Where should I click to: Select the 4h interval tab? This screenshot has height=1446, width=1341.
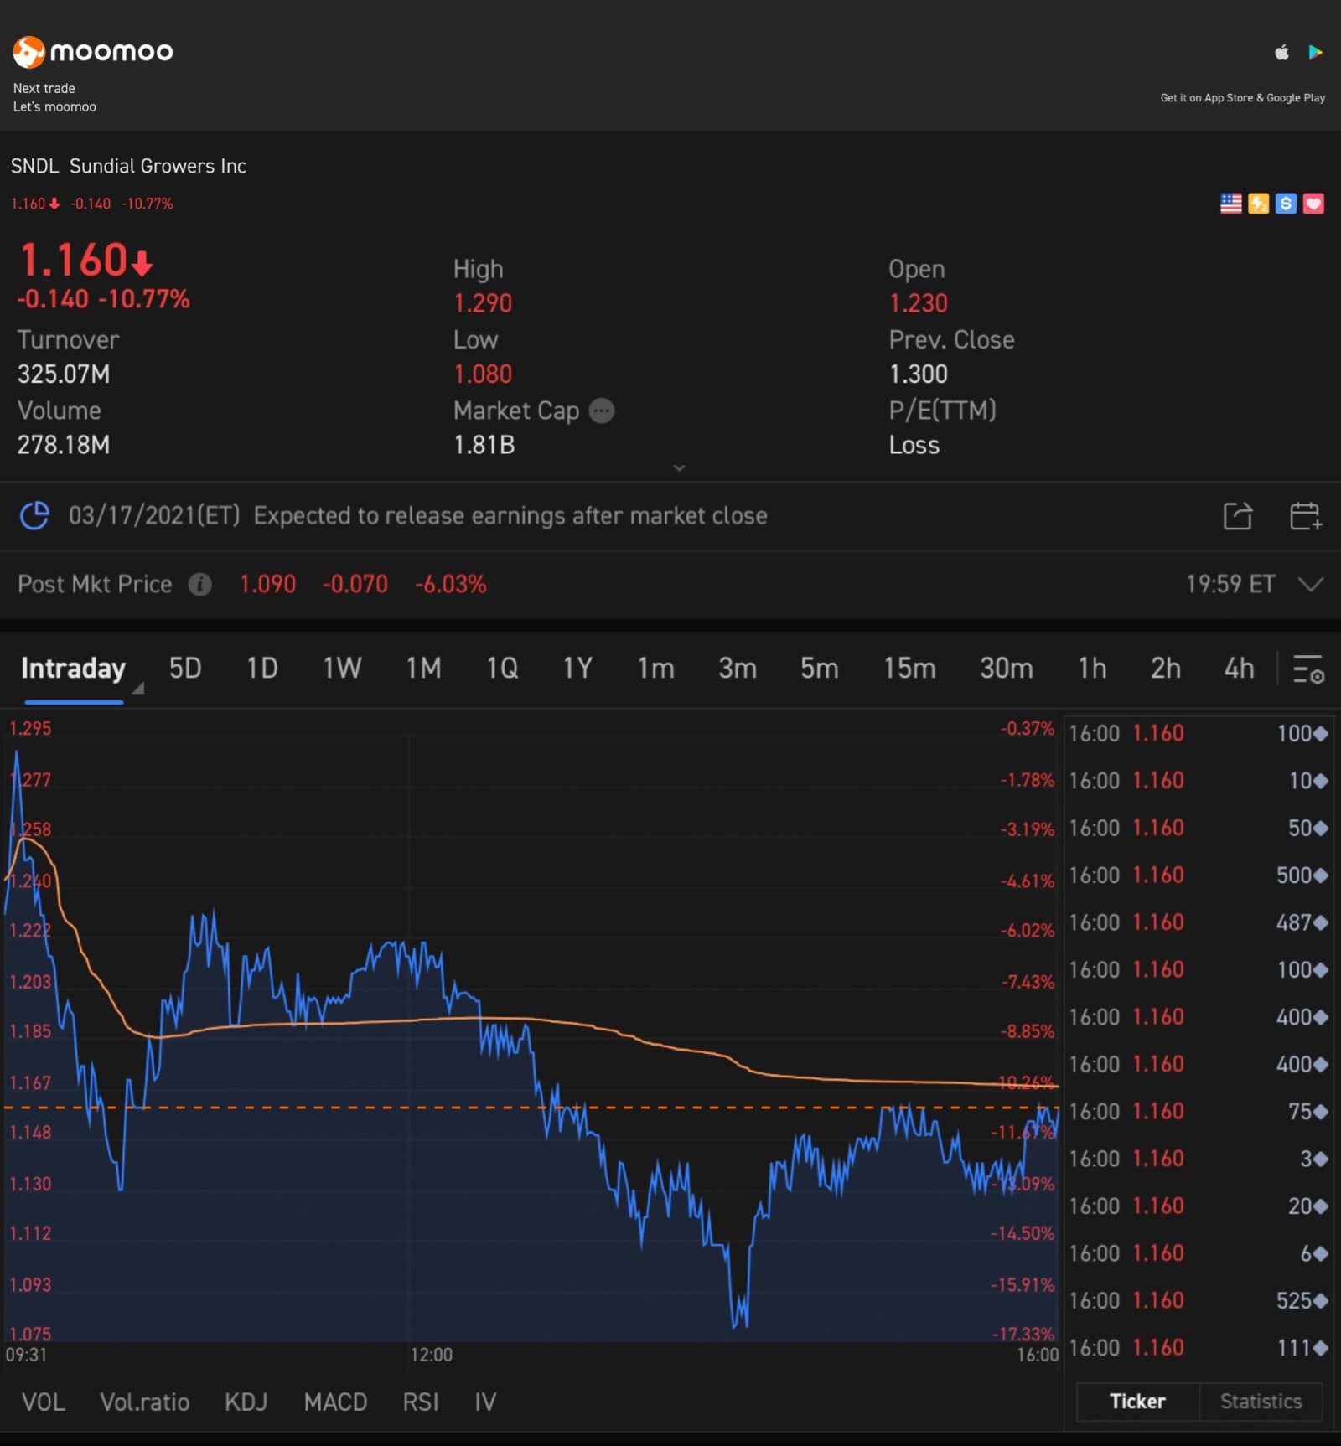click(1239, 669)
